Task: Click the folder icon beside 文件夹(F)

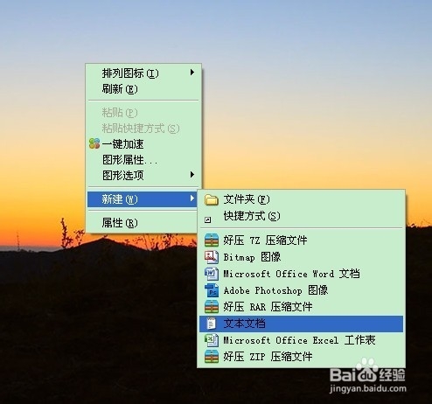Action: click(212, 200)
